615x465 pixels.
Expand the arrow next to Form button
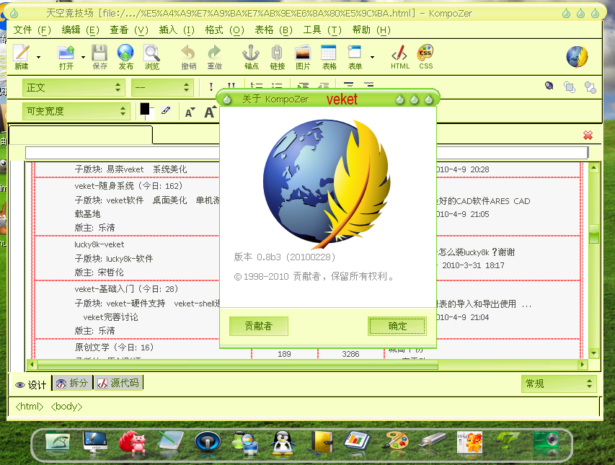(372, 57)
